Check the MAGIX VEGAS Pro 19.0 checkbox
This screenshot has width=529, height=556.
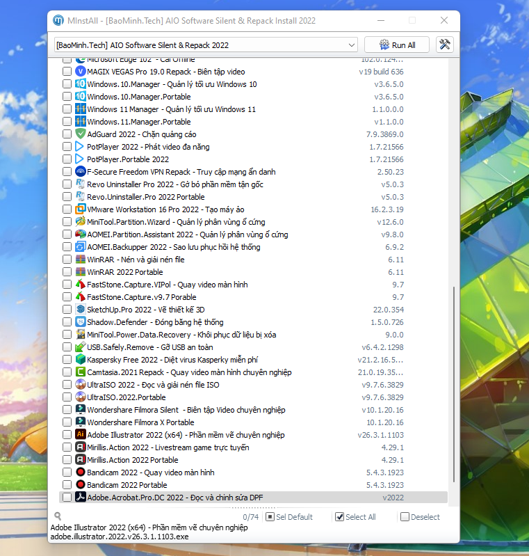pos(67,72)
